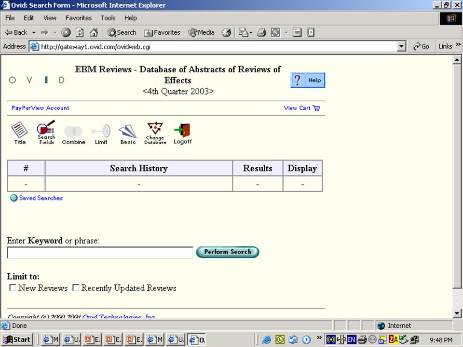
Task: Click the Go button
Action: click(x=421, y=47)
